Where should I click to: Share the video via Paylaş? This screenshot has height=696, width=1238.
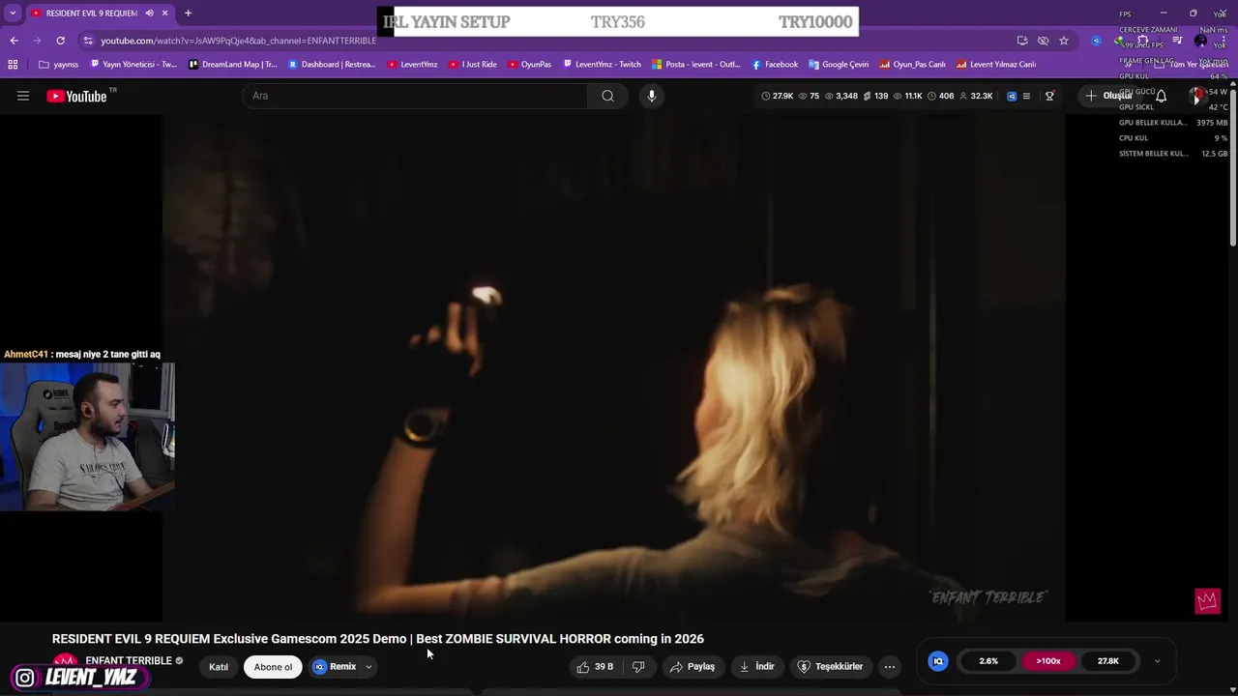(693, 666)
